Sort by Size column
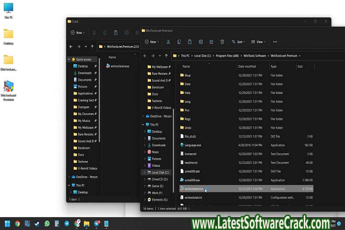The image size is (345, 230). click(300, 67)
